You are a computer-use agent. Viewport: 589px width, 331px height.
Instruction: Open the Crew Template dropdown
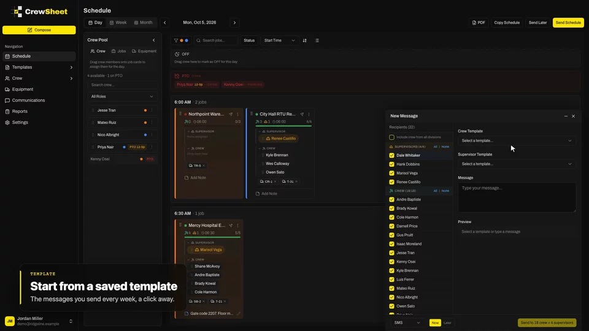point(517,141)
